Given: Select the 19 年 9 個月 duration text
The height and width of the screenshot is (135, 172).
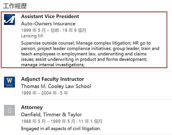Looking at the screenshot, I should point(74,30).
